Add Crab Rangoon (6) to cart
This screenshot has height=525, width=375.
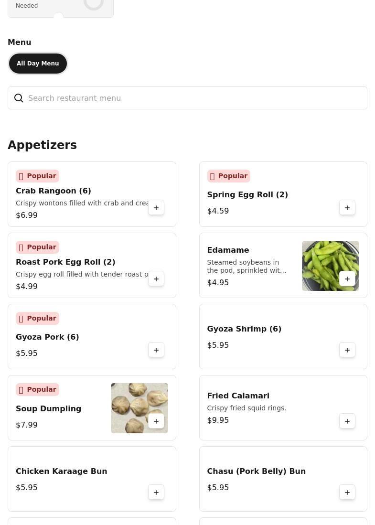[x=156, y=208]
